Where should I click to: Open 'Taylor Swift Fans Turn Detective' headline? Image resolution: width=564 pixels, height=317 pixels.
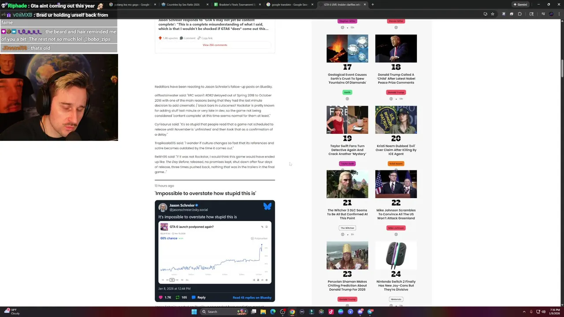(x=347, y=150)
